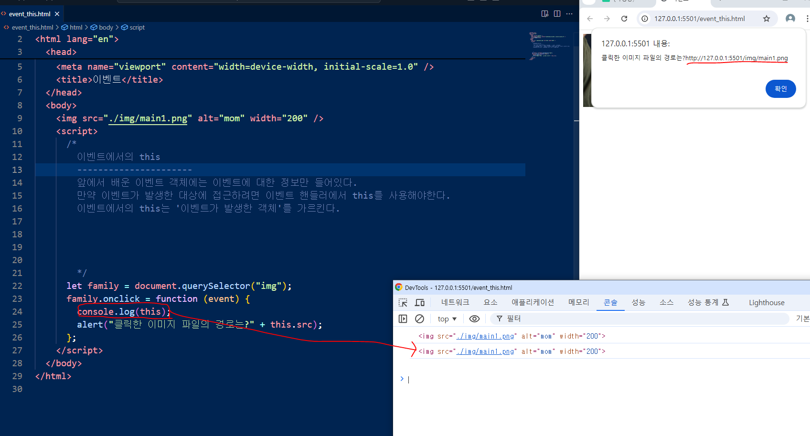Image resolution: width=810 pixels, height=436 pixels.
Task: Open the 네트워크 tab in DevTools
Action: [x=455, y=302]
